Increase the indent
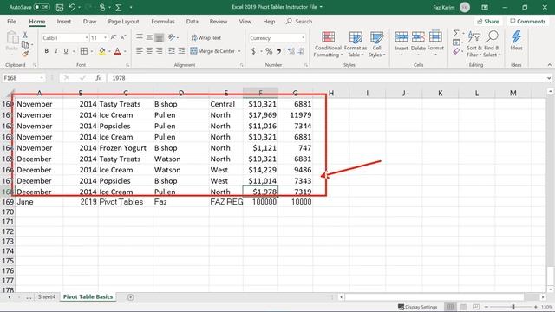The width and height of the screenshot is (555, 312). [x=181, y=51]
